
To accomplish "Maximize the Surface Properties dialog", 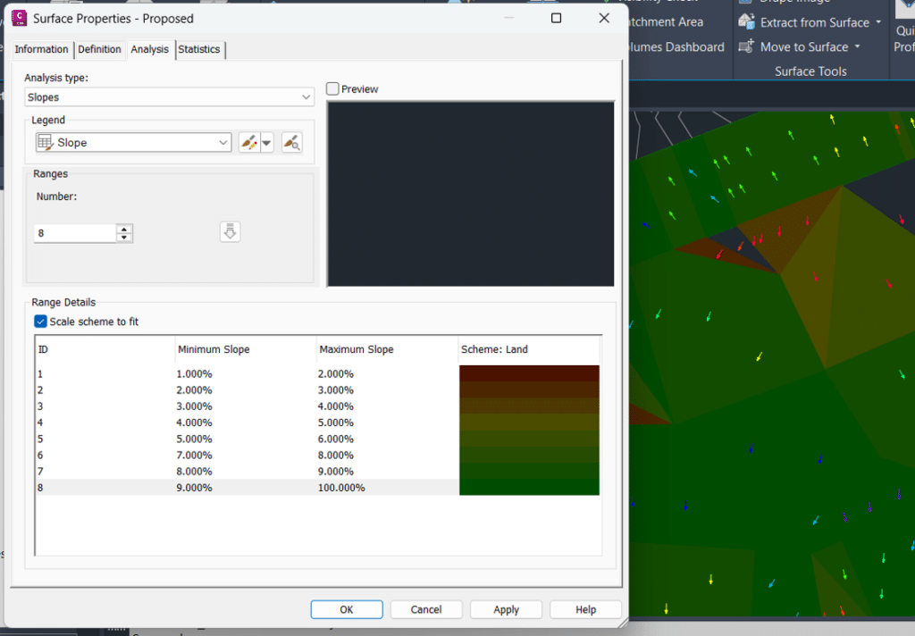I will (x=556, y=18).
